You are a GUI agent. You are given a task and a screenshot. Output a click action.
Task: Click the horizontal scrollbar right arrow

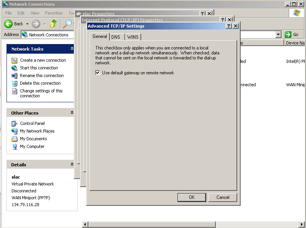[x=302, y=224]
